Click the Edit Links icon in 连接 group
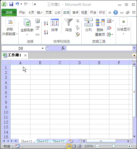Image resolution: width=137 pixels, height=149 pixels. (38, 34)
